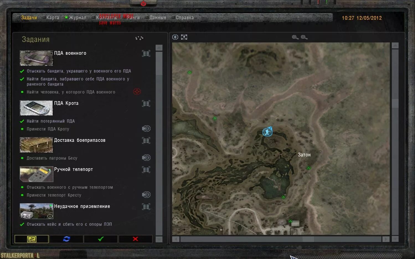
Task: Open the Данные tab
Action: pos(158,17)
